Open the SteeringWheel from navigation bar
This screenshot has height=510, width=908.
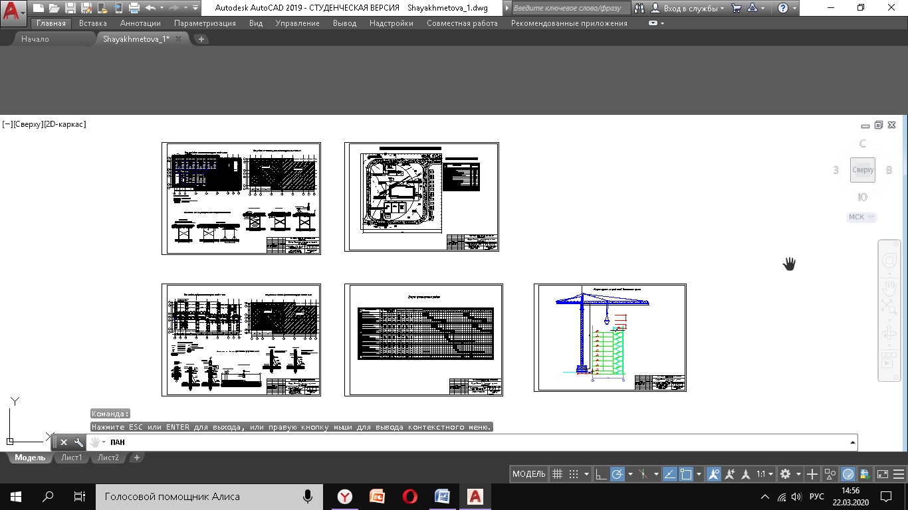[889, 260]
